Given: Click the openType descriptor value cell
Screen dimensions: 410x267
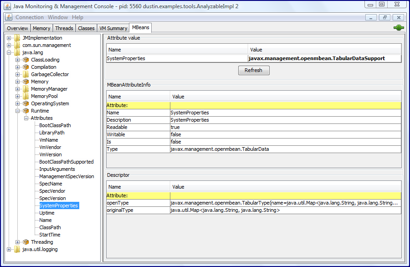Looking at the screenshot, I should pos(285,203).
